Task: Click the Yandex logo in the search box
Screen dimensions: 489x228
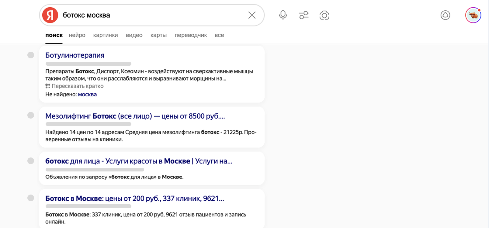Action: pos(50,15)
